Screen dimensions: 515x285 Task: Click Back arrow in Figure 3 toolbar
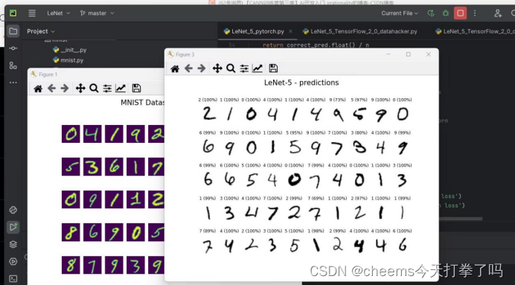(x=188, y=68)
